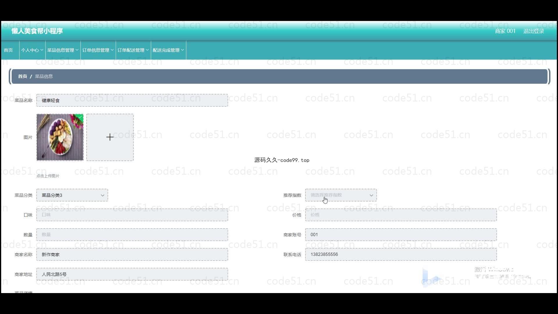The height and width of the screenshot is (314, 558).
Task: Expand the 订单信息管理 menu
Action: point(98,50)
